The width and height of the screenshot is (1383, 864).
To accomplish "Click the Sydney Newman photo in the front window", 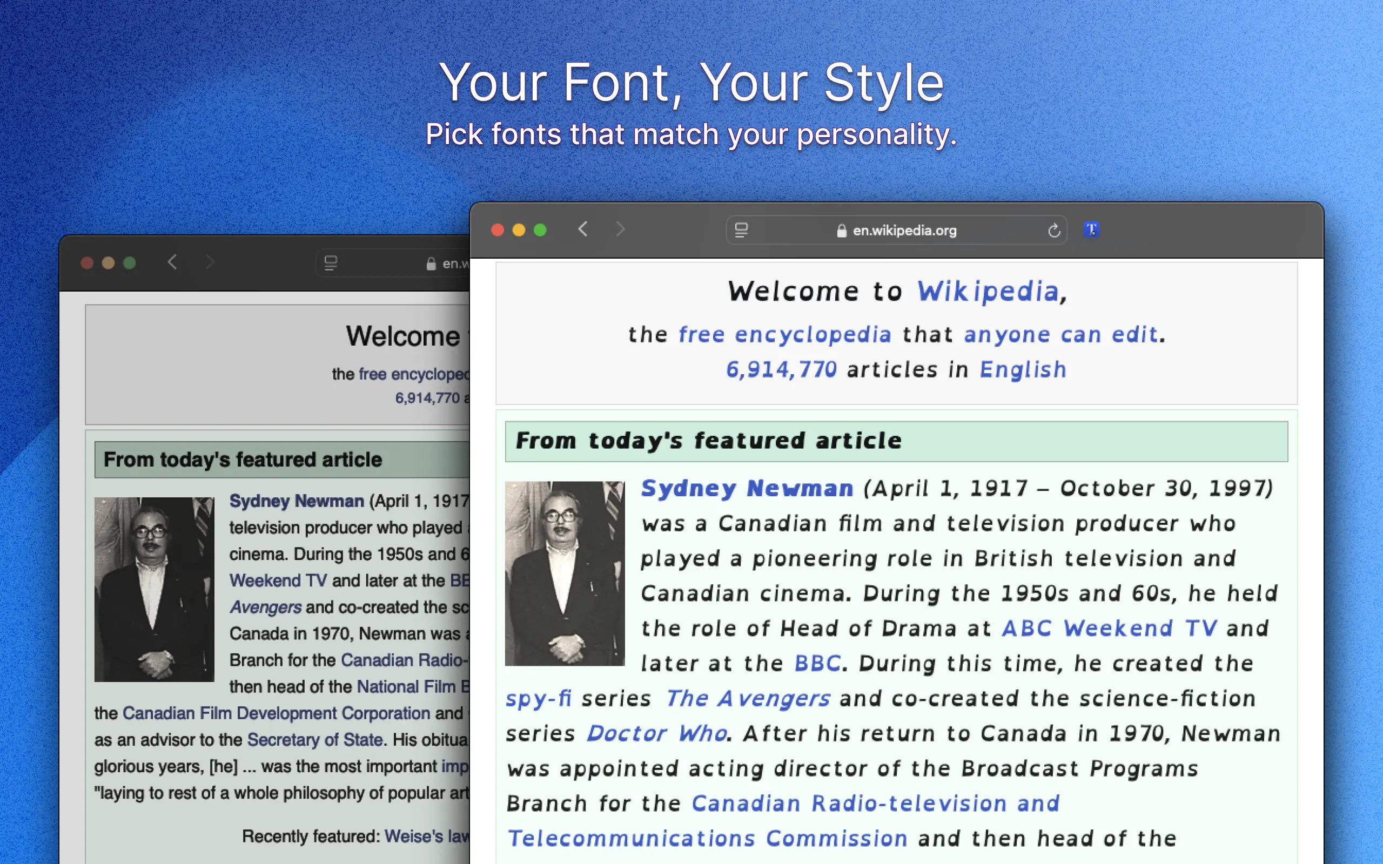I will [565, 573].
